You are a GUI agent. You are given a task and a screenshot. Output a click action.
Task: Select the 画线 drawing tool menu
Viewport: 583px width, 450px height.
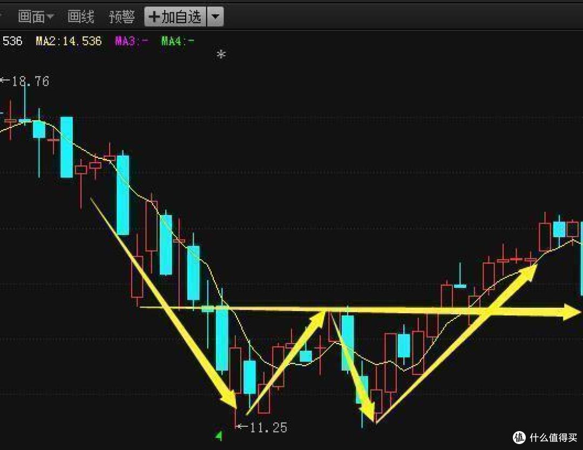(80, 17)
